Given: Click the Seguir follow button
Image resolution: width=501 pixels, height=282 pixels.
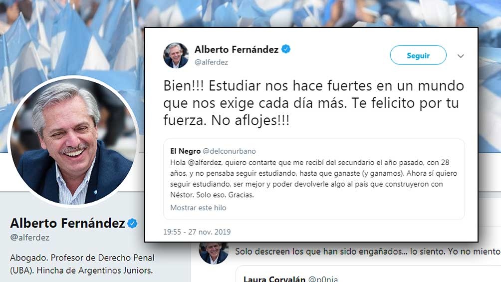Looking at the screenshot, I should (418, 55).
